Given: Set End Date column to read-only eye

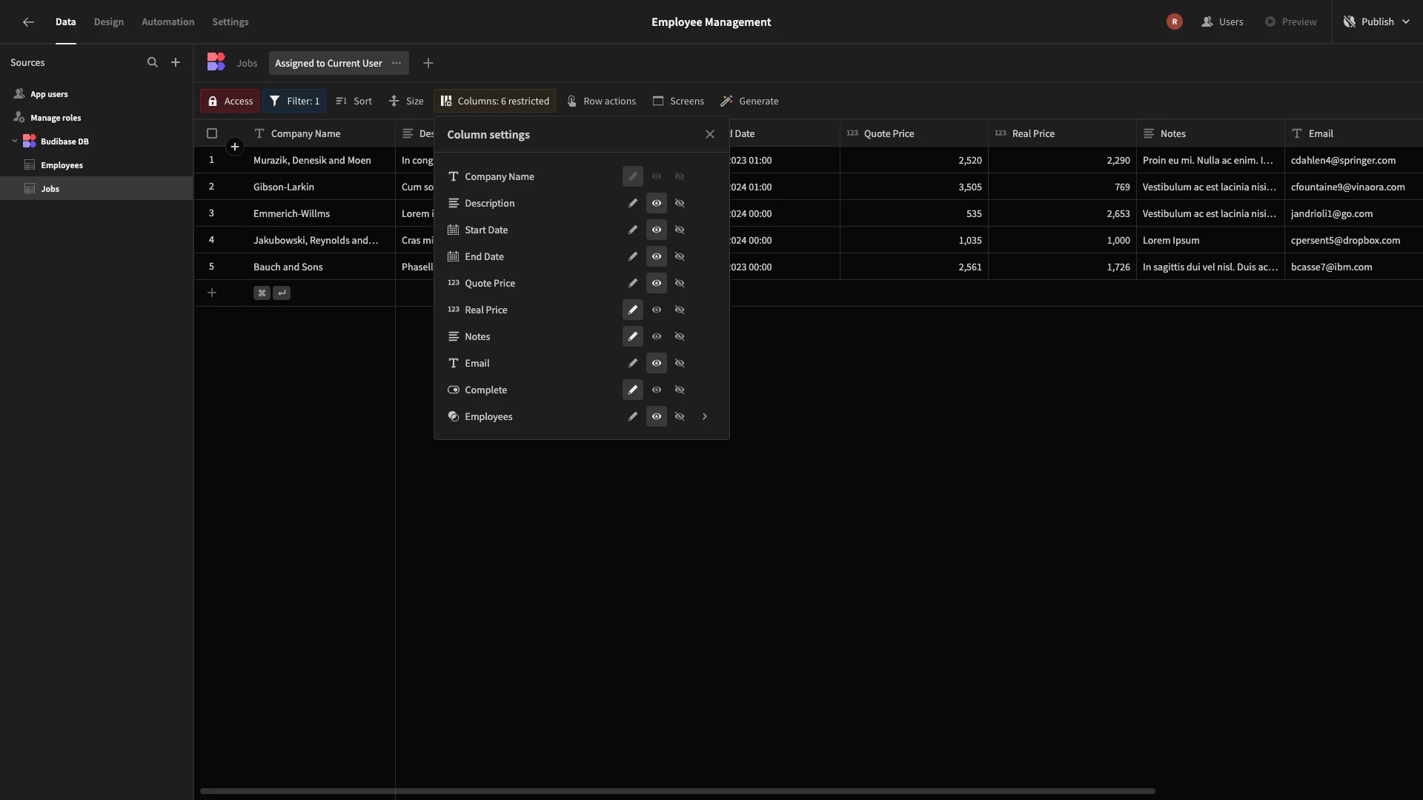Looking at the screenshot, I should coord(657,256).
